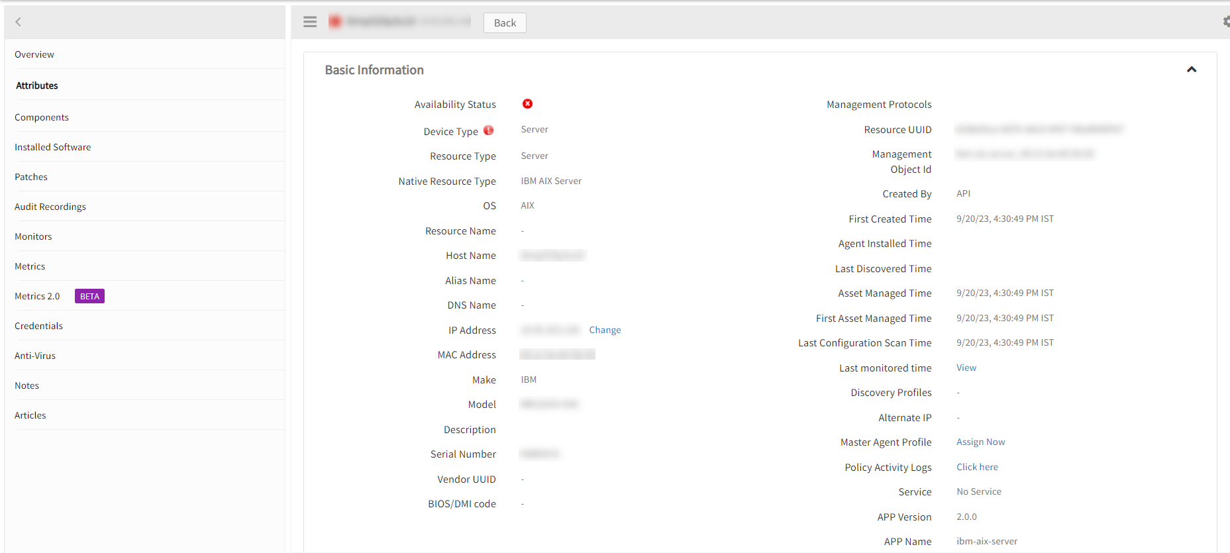Click the Device Type warning icon
Screen dimensions: 1230x553
488,130
